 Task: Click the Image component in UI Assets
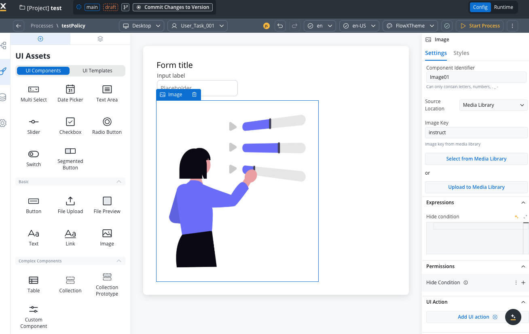point(107,237)
